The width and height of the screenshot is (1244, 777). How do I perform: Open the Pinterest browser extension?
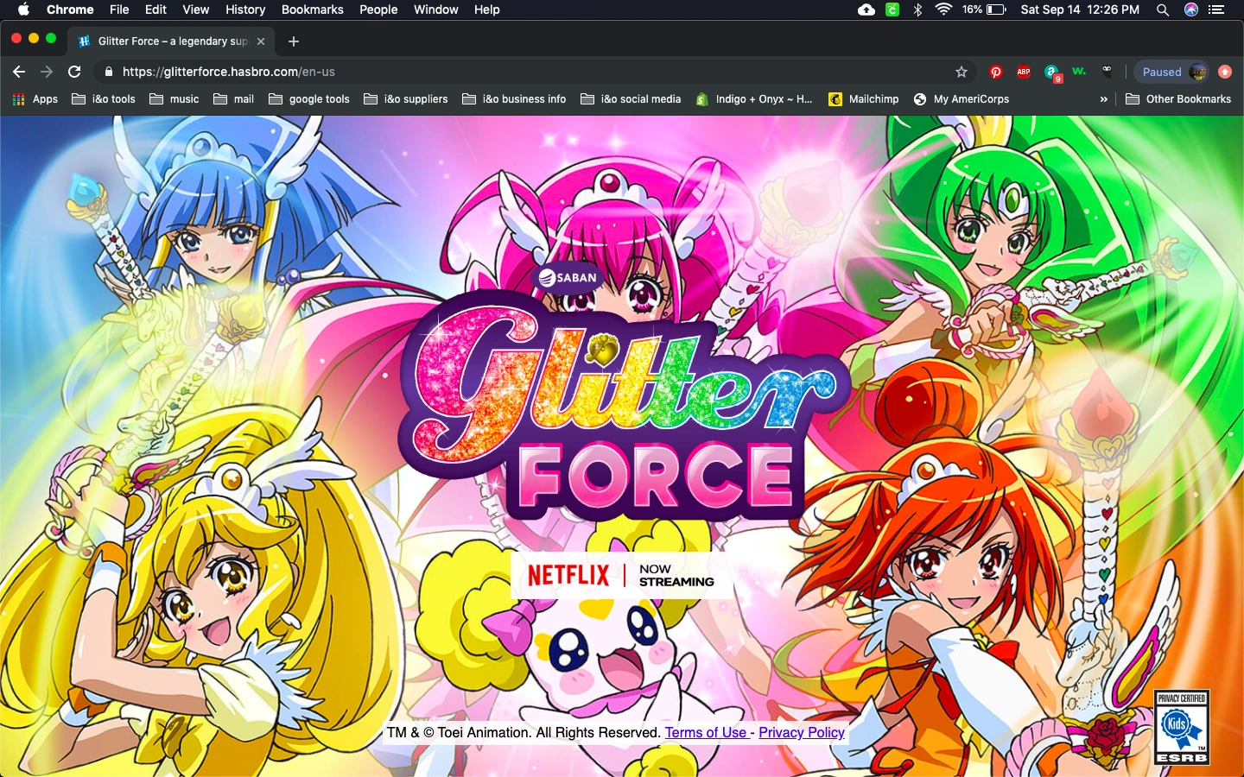[x=997, y=72]
